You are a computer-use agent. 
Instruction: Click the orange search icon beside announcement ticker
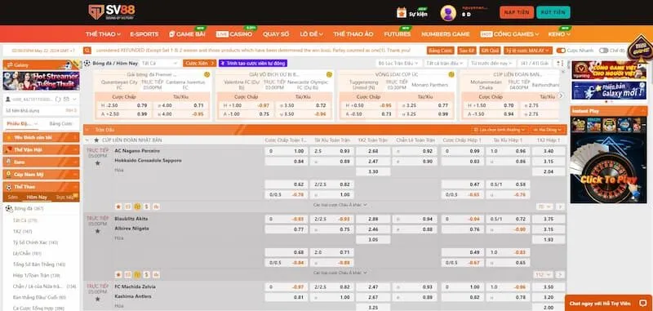tap(87, 51)
